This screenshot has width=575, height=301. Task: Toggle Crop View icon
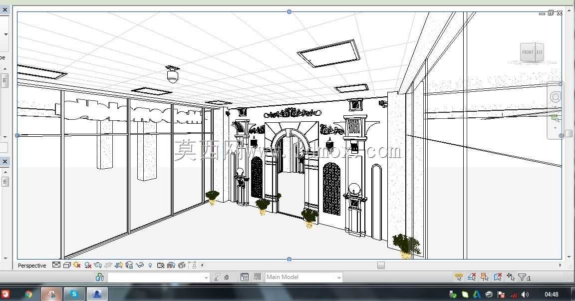click(x=108, y=265)
